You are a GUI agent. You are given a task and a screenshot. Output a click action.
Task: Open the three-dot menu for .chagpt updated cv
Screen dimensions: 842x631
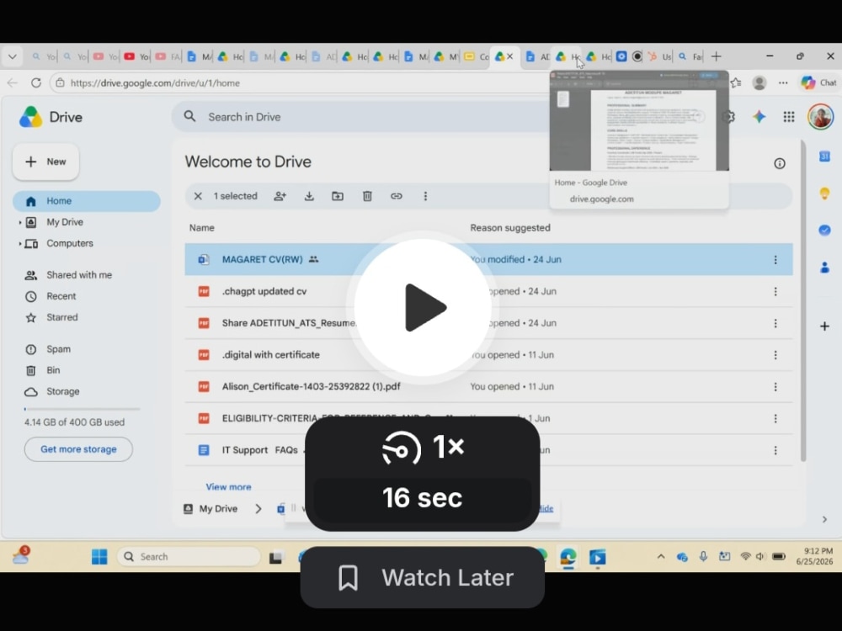pyautogui.click(x=775, y=291)
